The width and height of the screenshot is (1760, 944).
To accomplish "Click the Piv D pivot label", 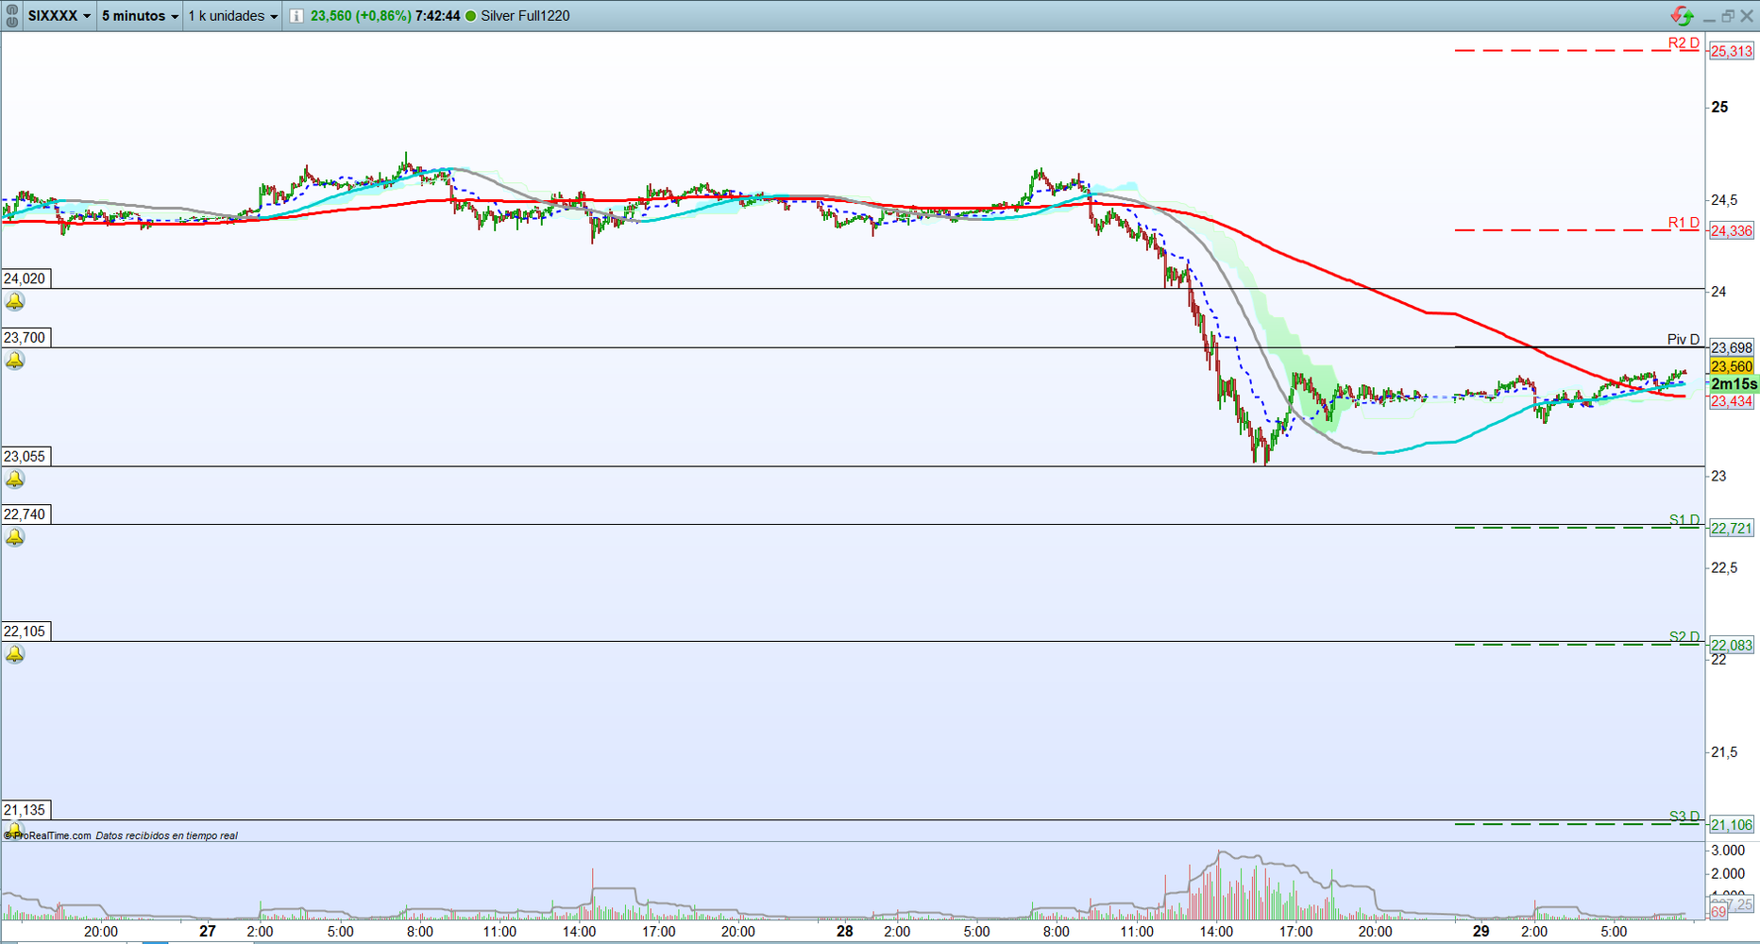I will 1684,340.
